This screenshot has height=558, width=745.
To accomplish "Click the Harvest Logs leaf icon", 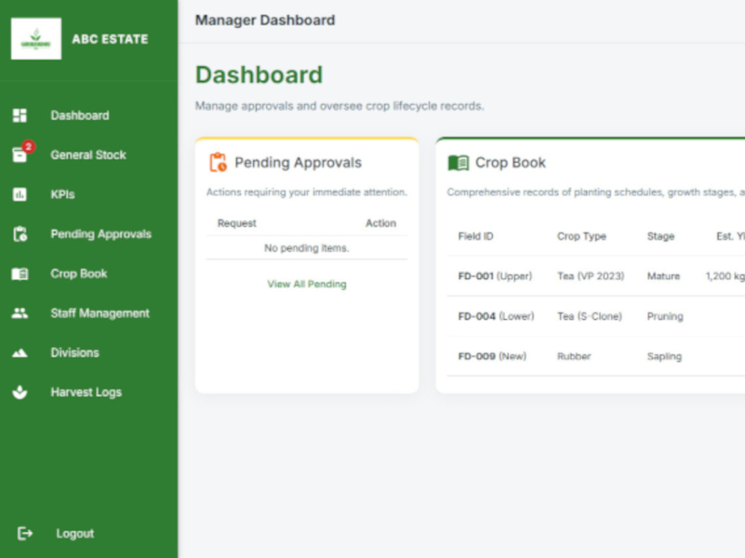I will tap(20, 392).
